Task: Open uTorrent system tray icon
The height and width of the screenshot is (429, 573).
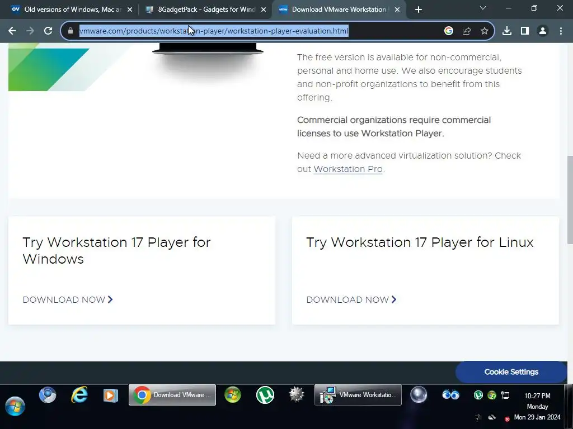Action: [x=478, y=395]
